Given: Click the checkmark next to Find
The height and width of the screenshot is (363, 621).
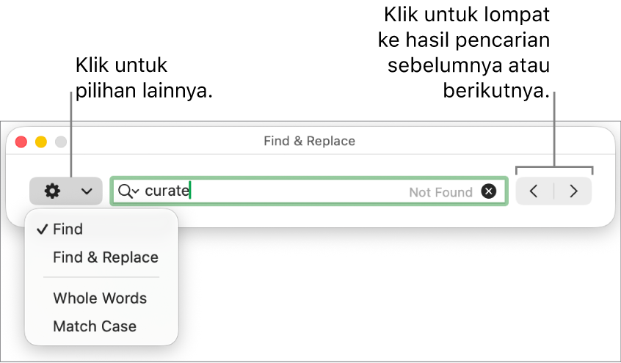Looking at the screenshot, I should point(42,230).
